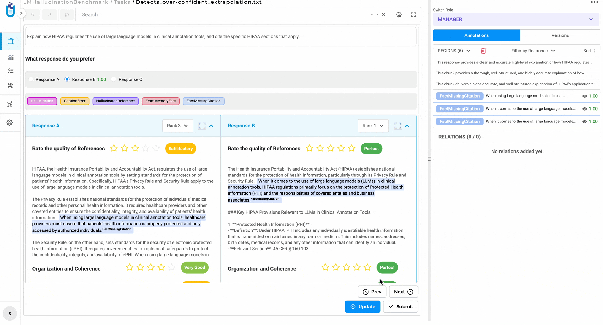This screenshot has height=325, width=603.
Task: Give Response B five stars for References quality
Action: tap(351, 148)
